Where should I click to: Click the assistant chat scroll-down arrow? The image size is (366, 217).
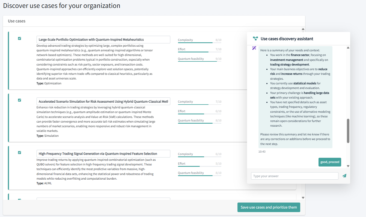point(348,166)
